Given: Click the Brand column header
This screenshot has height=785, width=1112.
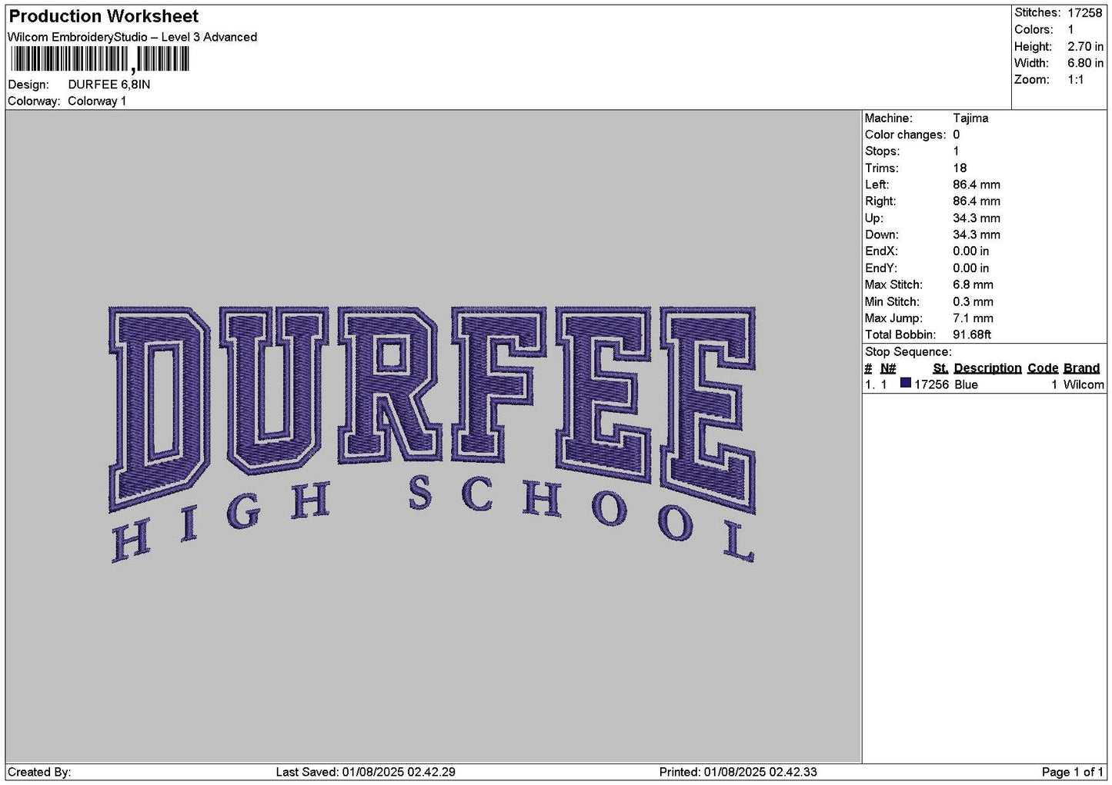Looking at the screenshot, I should 1081,368.
